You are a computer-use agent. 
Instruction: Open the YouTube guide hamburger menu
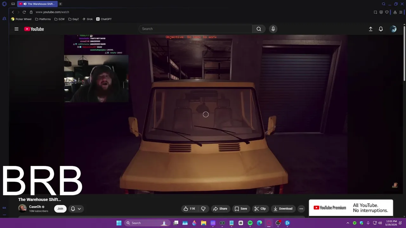[x=16, y=29]
